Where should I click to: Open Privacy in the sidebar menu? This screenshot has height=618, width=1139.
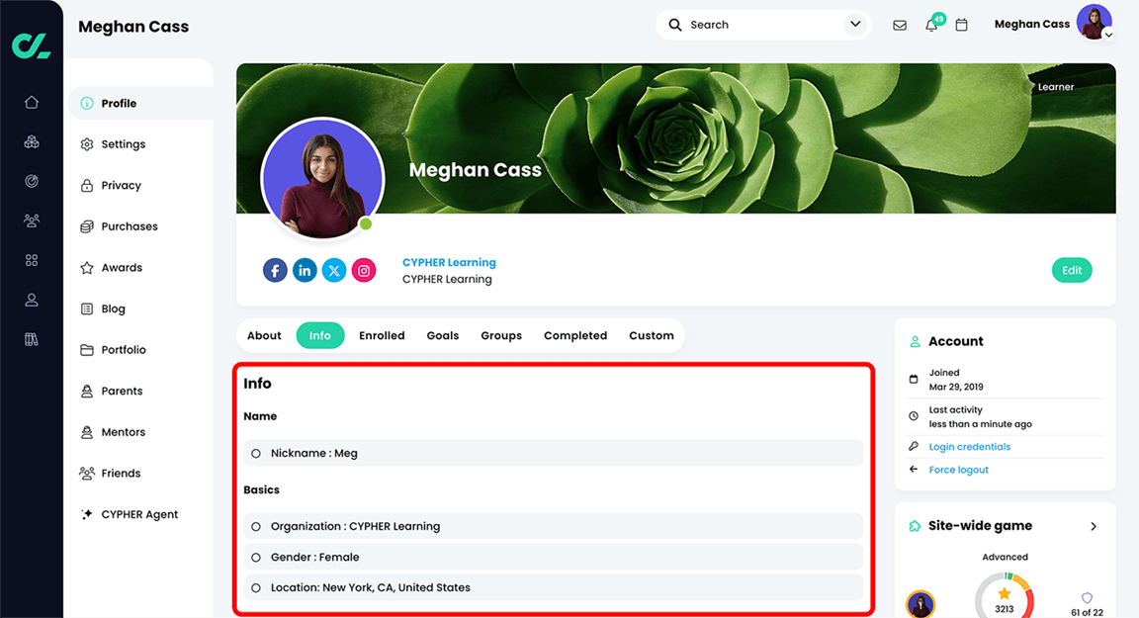pos(122,185)
